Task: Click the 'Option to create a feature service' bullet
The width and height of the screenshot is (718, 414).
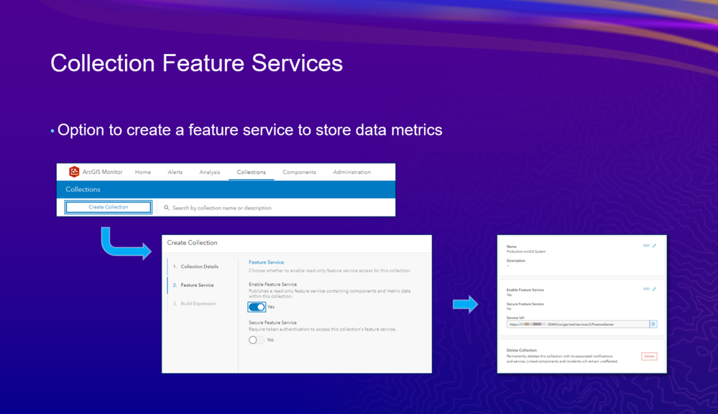Action: [249, 129]
